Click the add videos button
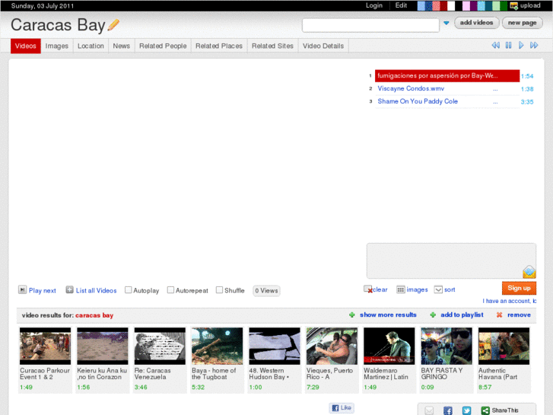The height and width of the screenshot is (415, 553). pyautogui.click(x=476, y=23)
